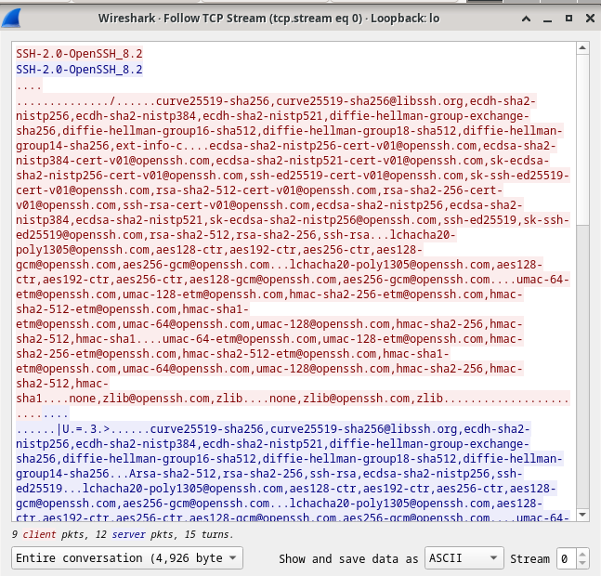Click the keep-above window arrow icon
This screenshot has width=601, height=576.
click(x=527, y=19)
